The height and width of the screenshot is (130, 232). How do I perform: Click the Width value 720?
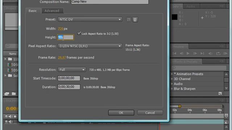coord(61,29)
